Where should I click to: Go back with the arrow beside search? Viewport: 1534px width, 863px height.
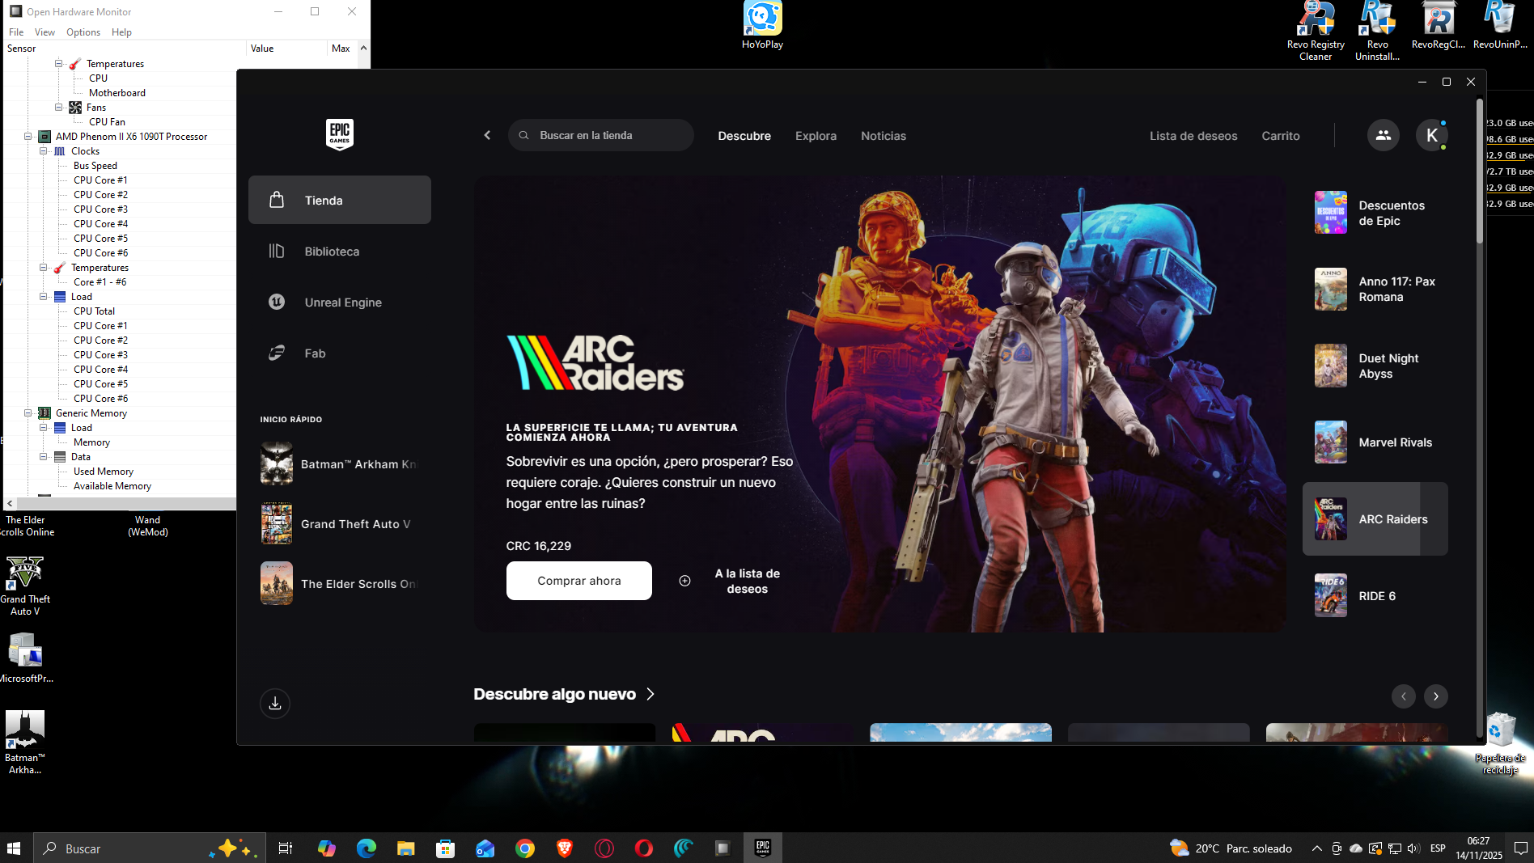487,135
